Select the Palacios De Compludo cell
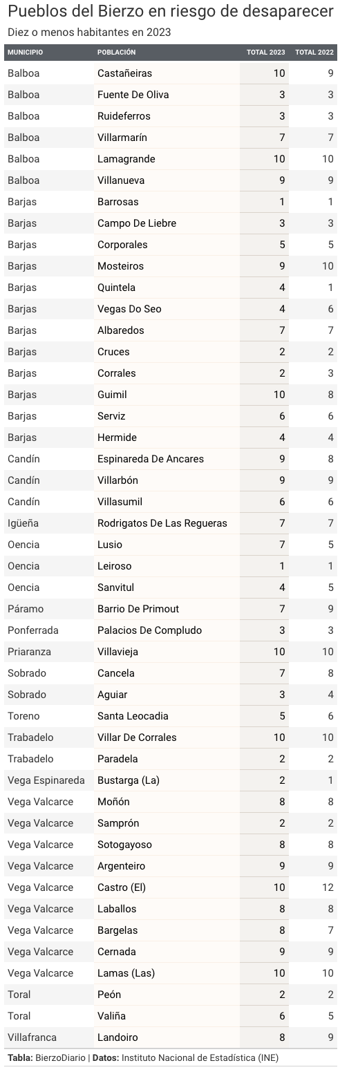Image resolution: width=349 pixels, height=1072 pixels. coord(150,630)
